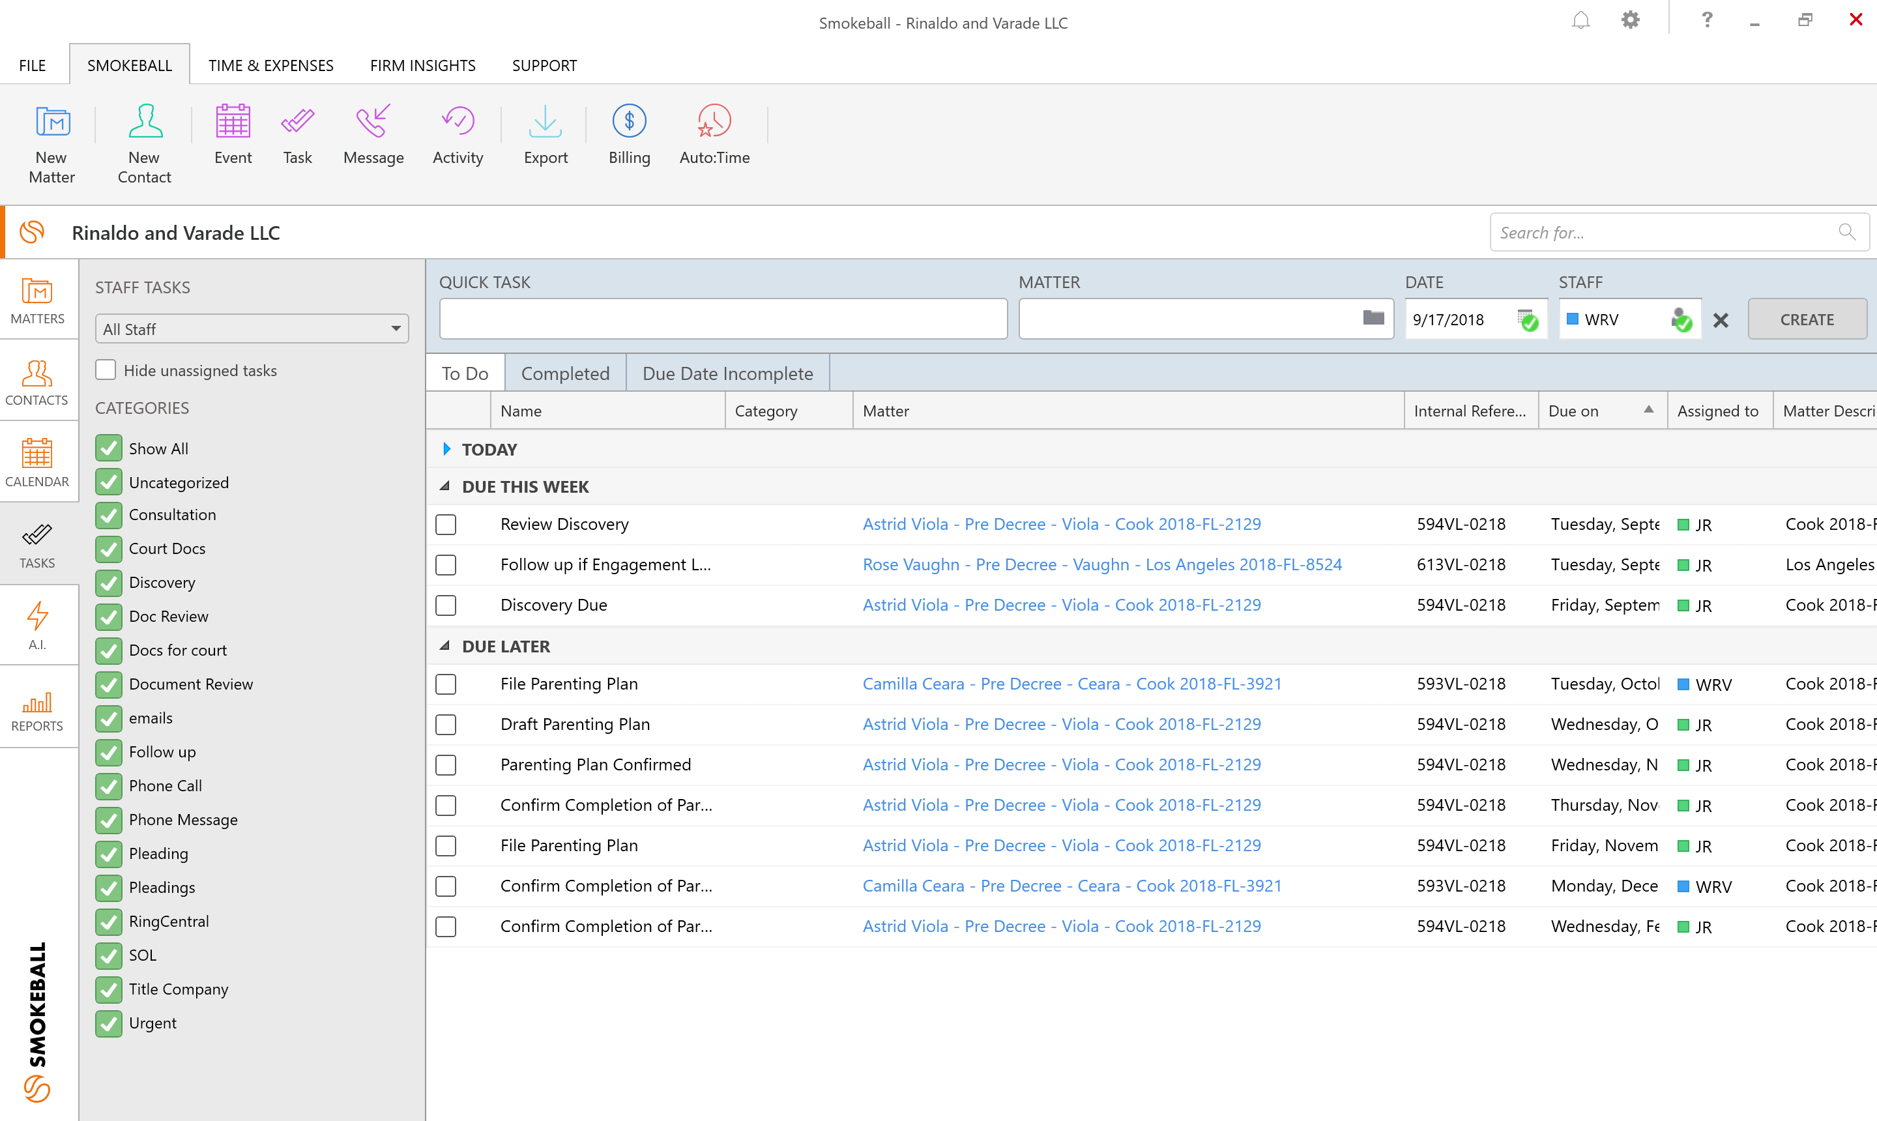Click the Export download icon
The height and width of the screenshot is (1121, 1877).
[545, 123]
